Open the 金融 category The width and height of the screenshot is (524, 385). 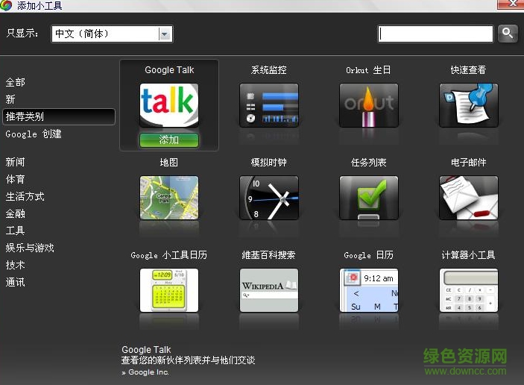(x=15, y=213)
